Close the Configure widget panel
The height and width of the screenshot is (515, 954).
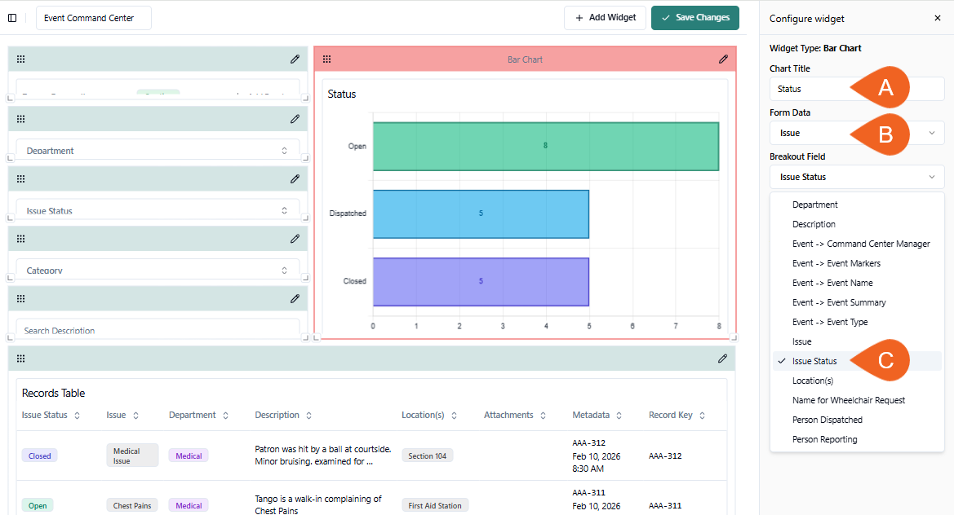[937, 18]
